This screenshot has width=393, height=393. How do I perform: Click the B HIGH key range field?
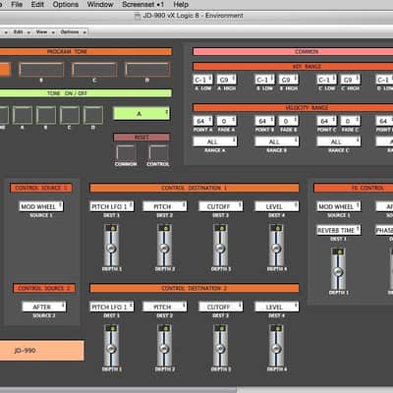288,80
